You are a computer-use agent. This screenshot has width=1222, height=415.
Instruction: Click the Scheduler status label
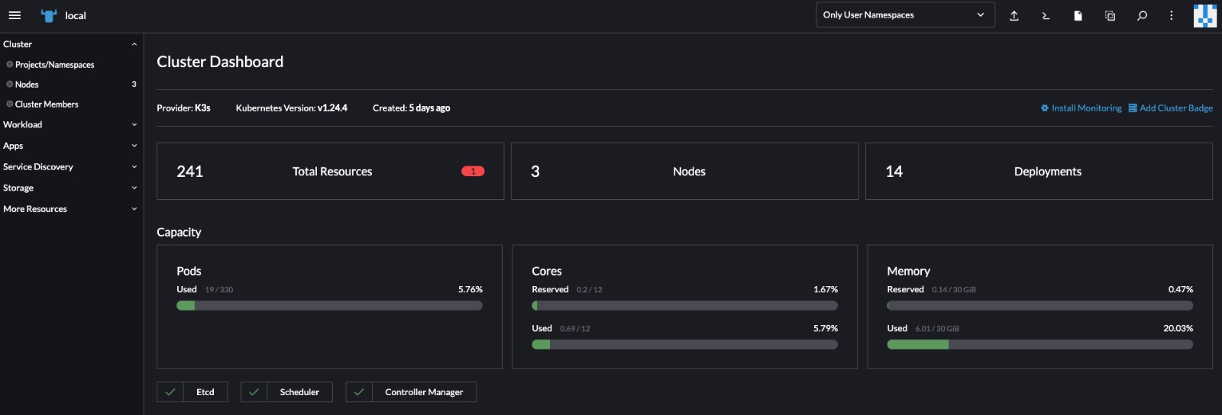pos(299,392)
